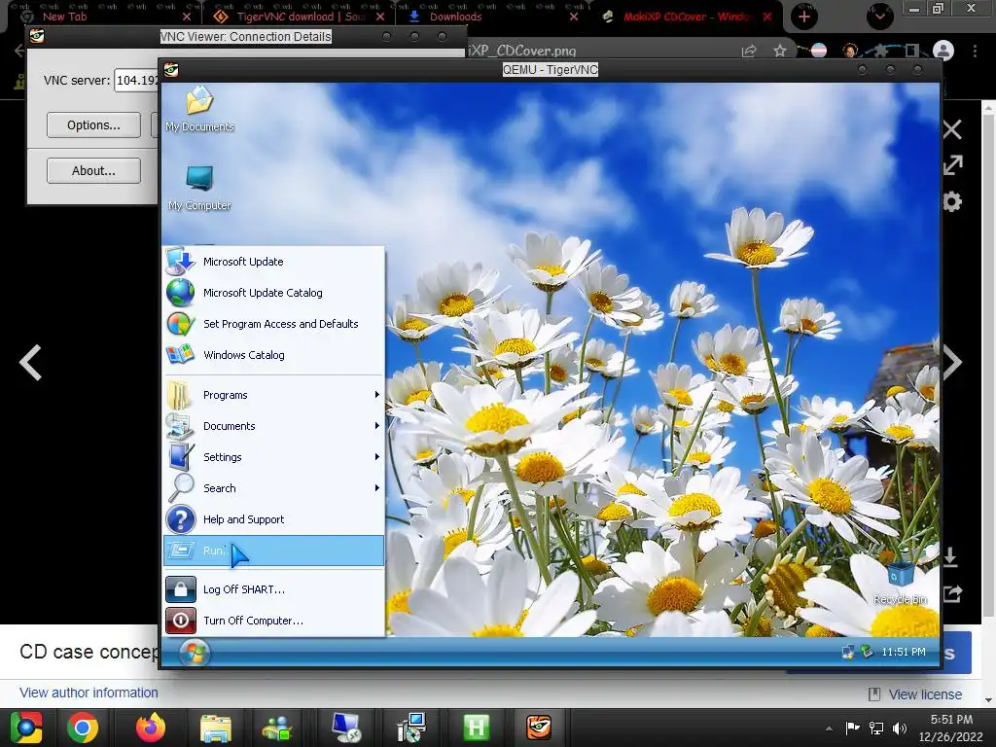996x747 pixels.
Task: Expand the Search submenu
Action: coord(273,488)
